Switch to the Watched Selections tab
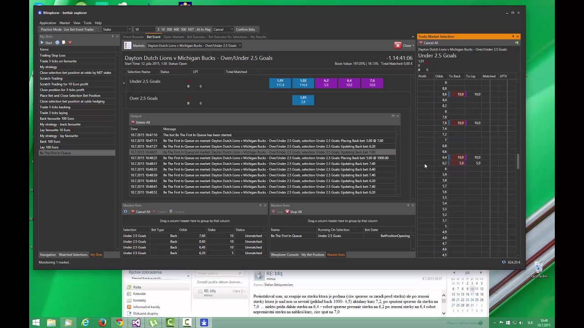The image size is (584, 328). pos(73,255)
